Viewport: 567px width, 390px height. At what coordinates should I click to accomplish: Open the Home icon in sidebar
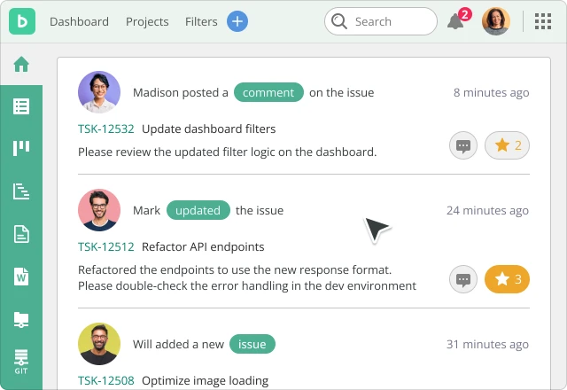pyautogui.click(x=21, y=65)
